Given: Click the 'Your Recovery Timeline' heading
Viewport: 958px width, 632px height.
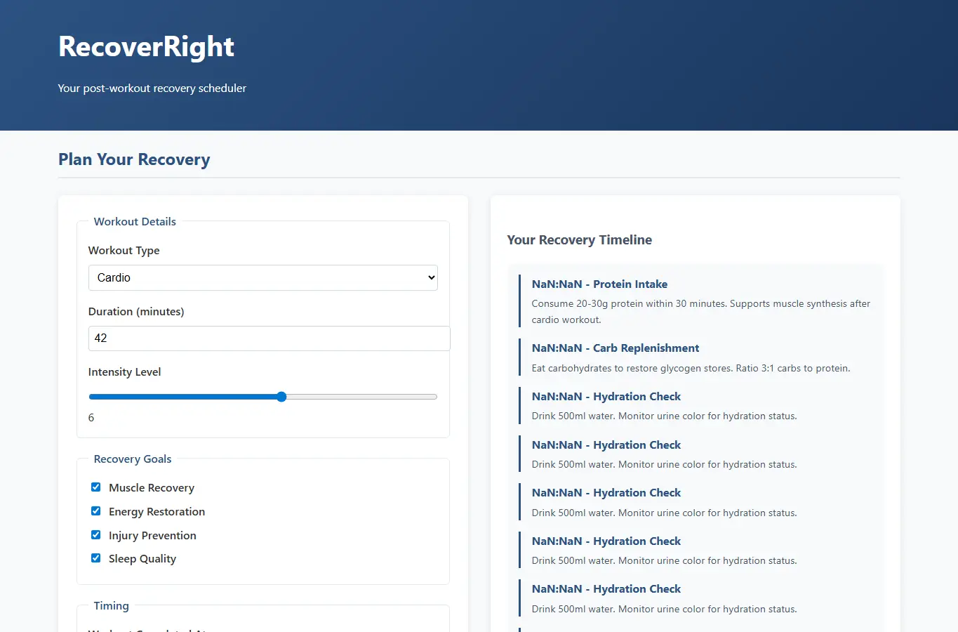Looking at the screenshot, I should coord(580,239).
